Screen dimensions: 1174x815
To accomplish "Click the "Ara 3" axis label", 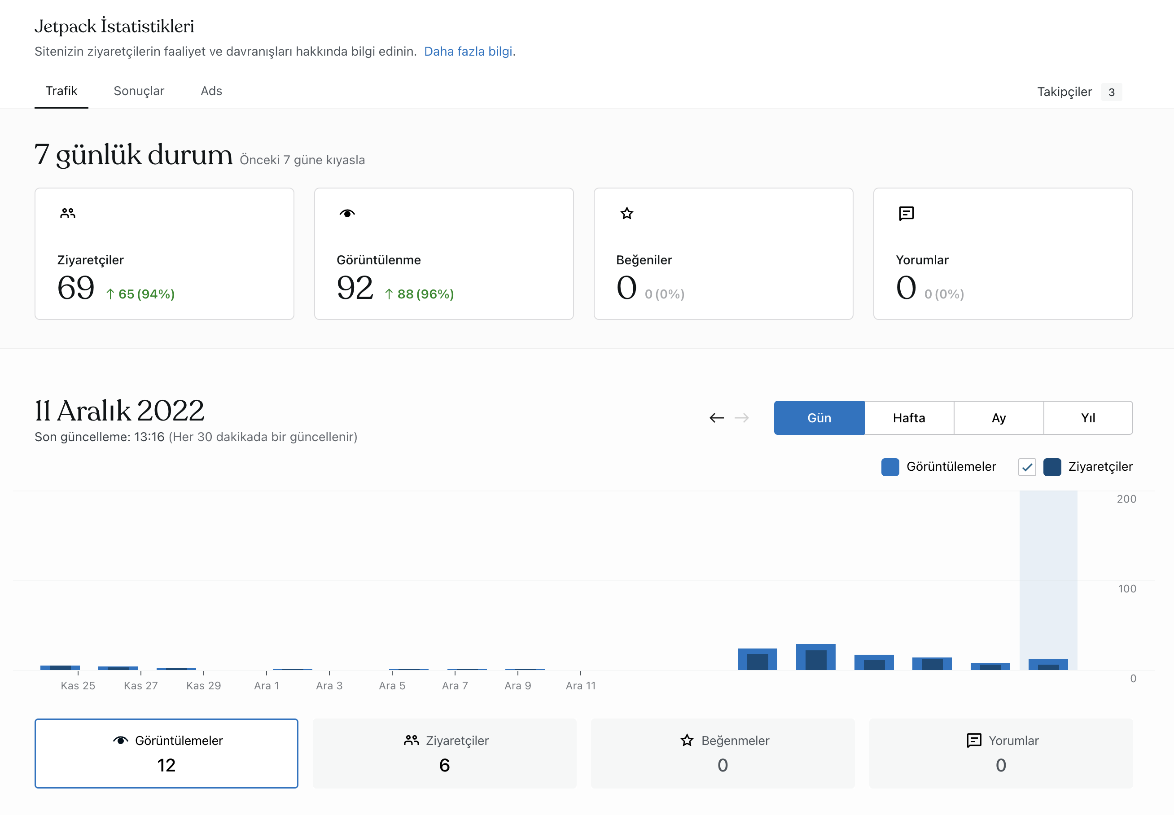I will [329, 686].
